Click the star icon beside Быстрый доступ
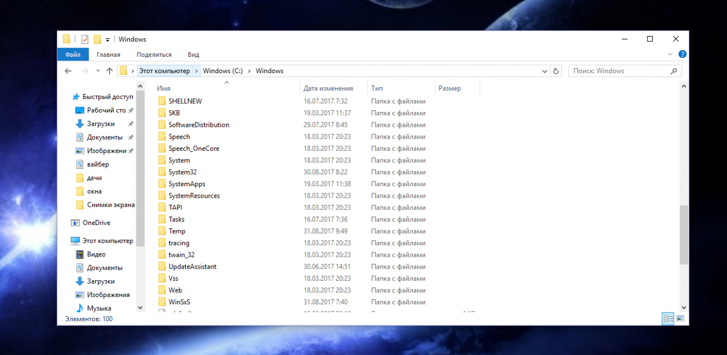This screenshot has height=355, width=727. [x=76, y=97]
